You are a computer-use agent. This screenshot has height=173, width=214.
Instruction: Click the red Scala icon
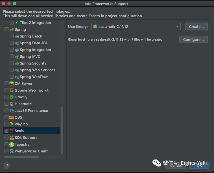pyautogui.click(x=12, y=131)
